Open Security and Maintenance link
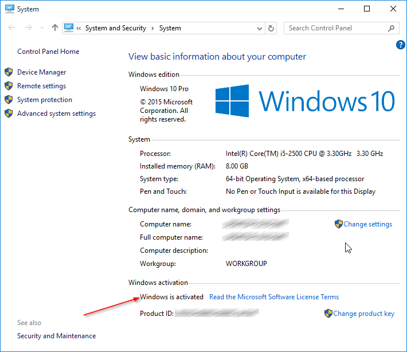Image resolution: width=407 pixels, height=352 pixels. pyautogui.click(x=56, y=336)
